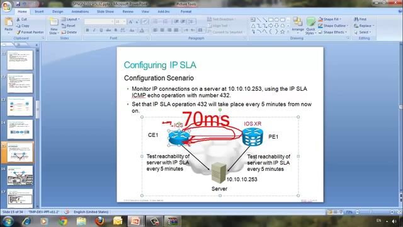Viewport: 403px width, 227px height.
Task: Open the Windows Start menu
Action: [x=8, y=221]
